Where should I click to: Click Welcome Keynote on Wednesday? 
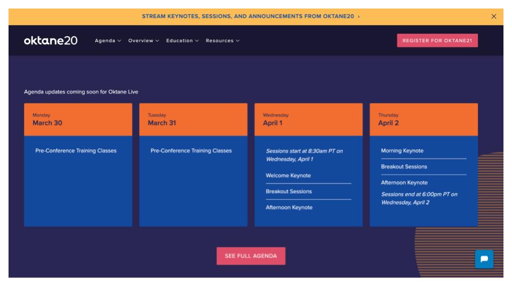[x=288, y=175]
